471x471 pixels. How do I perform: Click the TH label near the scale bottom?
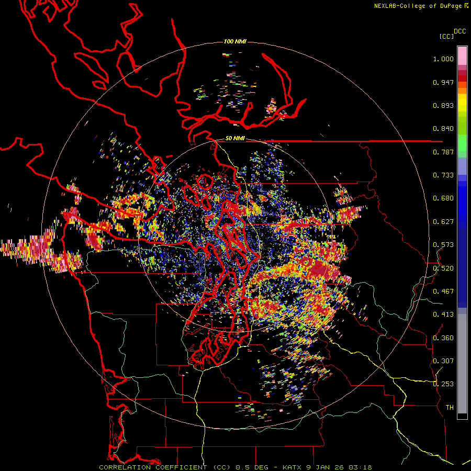click(450, 407)
